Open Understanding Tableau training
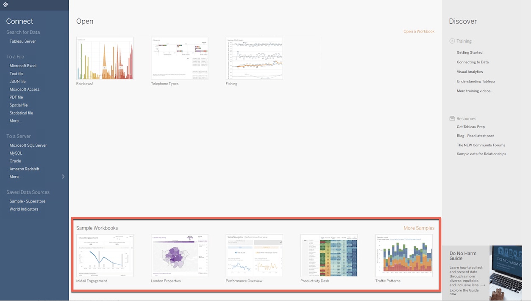This screenshot has height=301, width=531. (475, 82)
